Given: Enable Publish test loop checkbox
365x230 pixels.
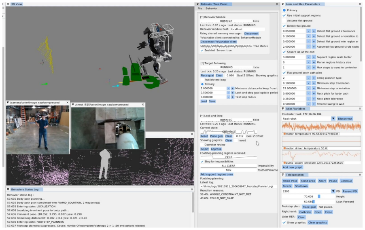Looking at the screenshot, I should (x=202, y=80).
